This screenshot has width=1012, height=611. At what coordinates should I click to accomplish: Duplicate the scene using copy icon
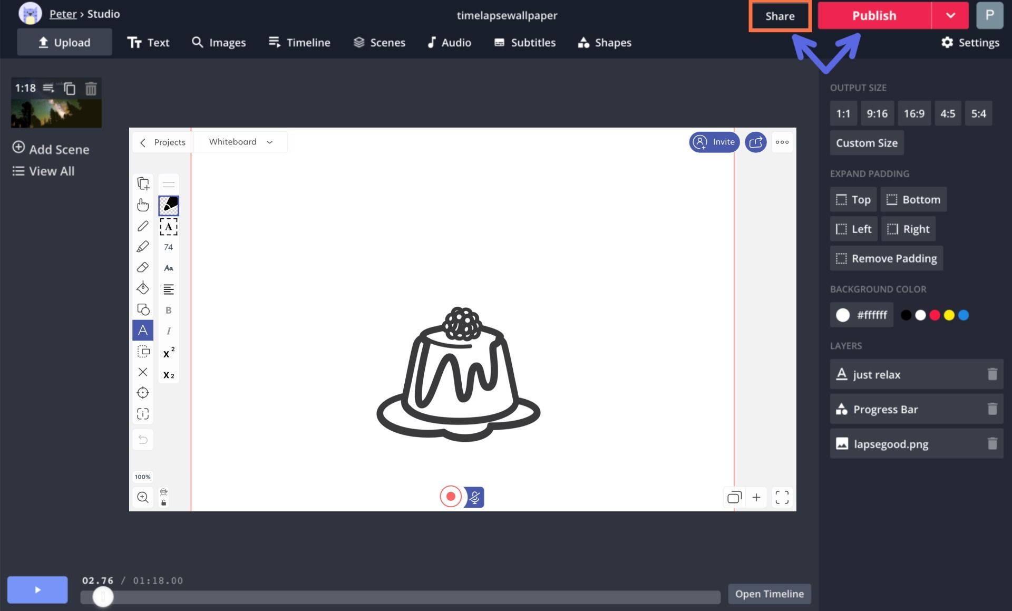[x=70, y=89]
